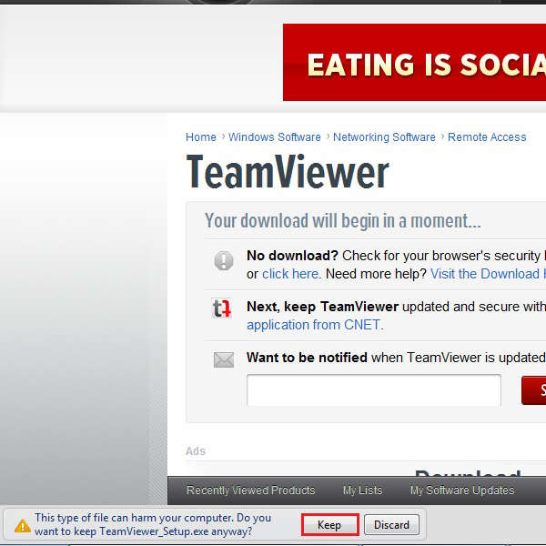Click 'Want to be notified' bold text
The height and width of the screenshot is (546, 546).
(x=307, y=358)
